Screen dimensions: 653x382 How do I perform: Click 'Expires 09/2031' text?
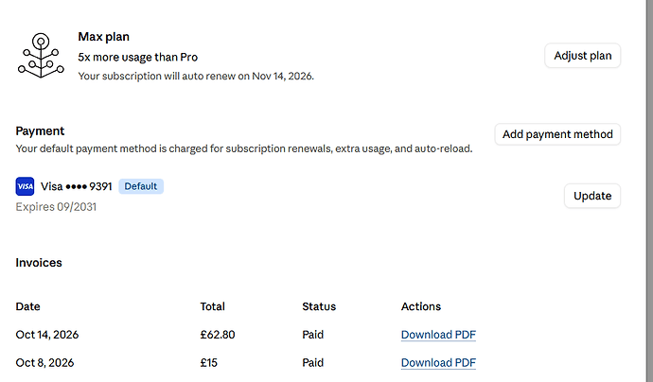point(56,207)
